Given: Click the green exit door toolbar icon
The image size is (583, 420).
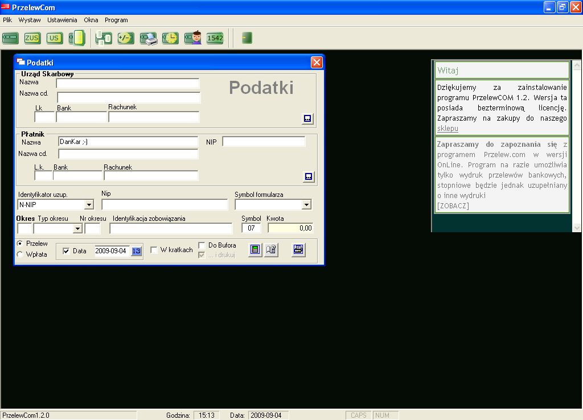Looking at the screenshot, I should tap(247, 38).
